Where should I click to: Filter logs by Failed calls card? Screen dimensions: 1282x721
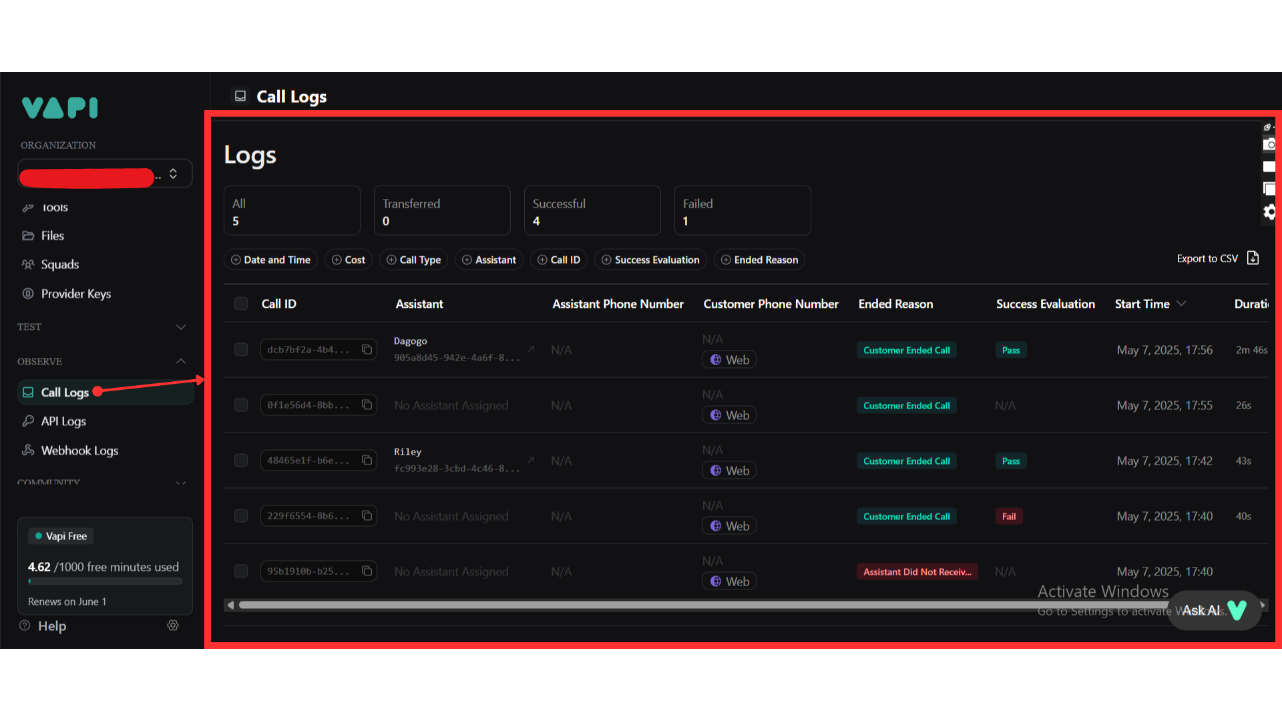pos(742,211)
